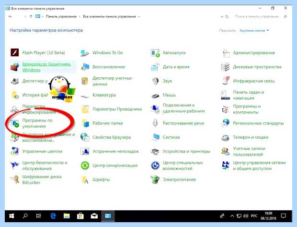
Task: Open the Автозапуск icon
Action: click(155, 53)
